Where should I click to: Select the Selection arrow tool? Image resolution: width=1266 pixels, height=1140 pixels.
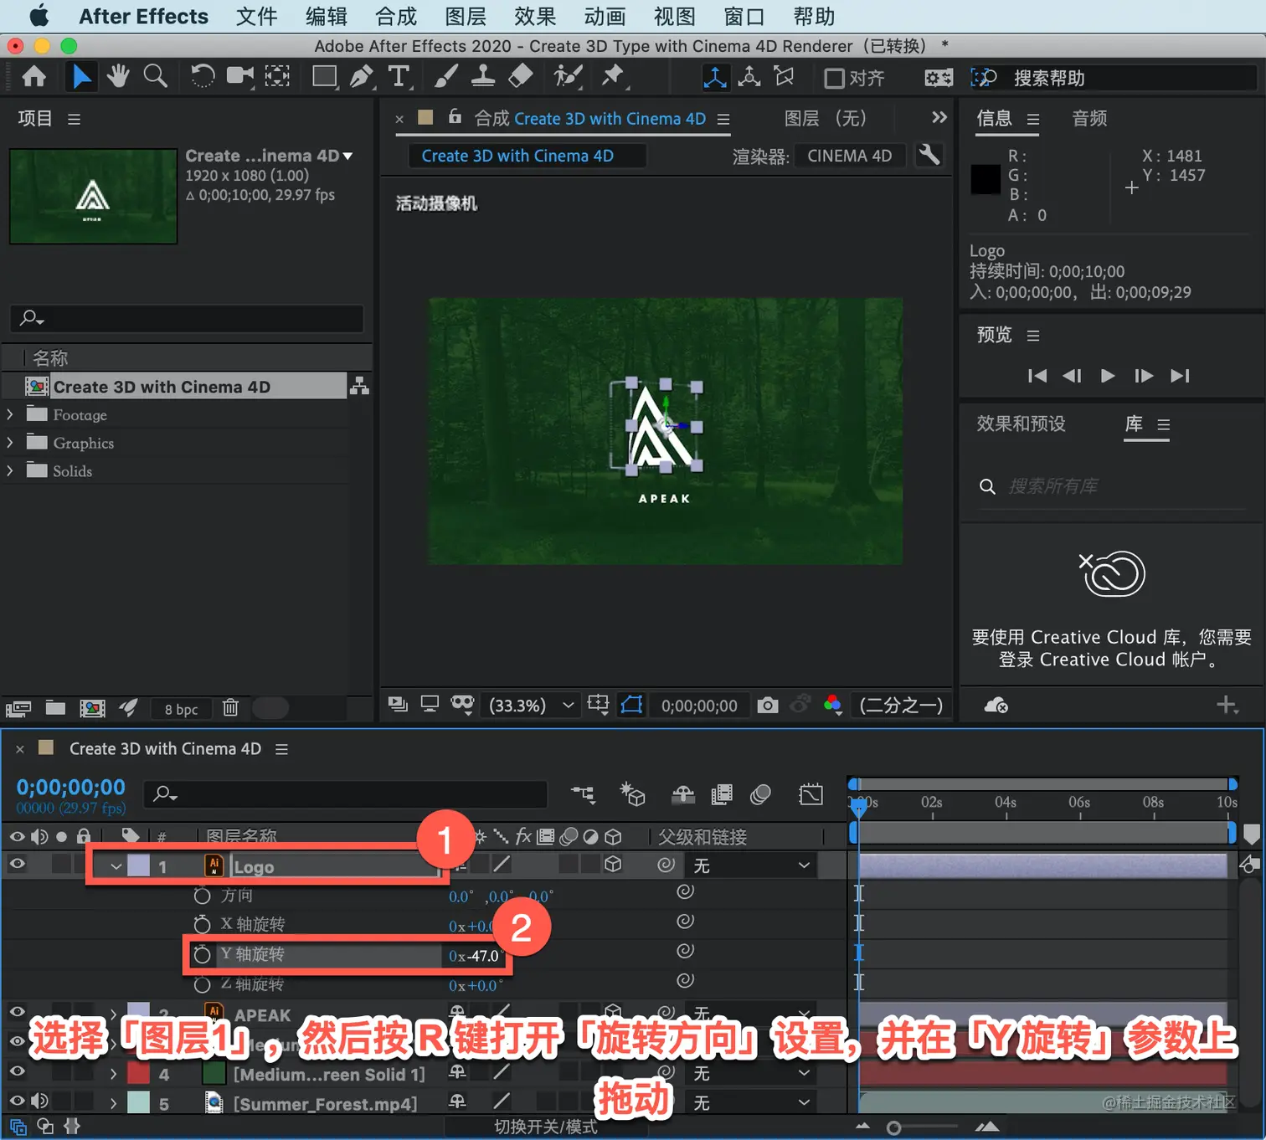point(82,77)
